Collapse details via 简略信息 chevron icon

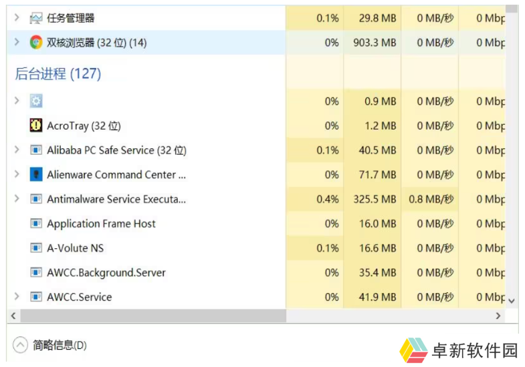[21, 345]
